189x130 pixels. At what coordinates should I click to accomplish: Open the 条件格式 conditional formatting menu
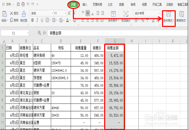[x=169, y=17]
